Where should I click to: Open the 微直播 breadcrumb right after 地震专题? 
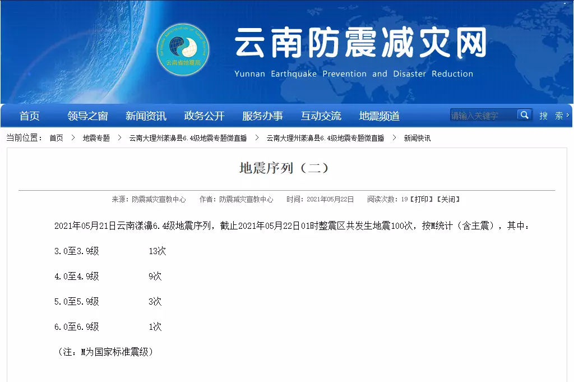pos(188,138)
